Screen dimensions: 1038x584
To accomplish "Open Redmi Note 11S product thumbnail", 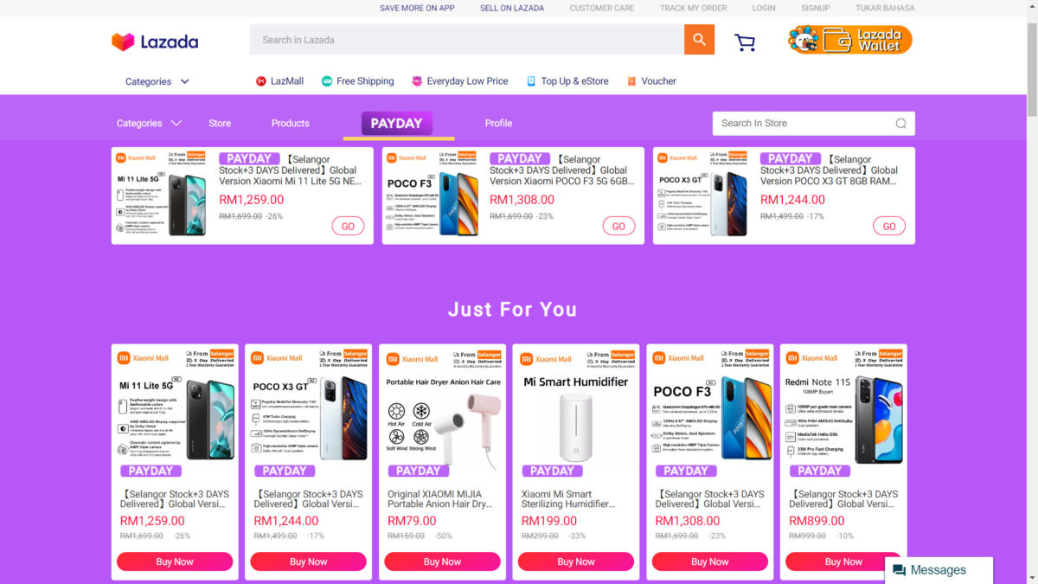I will [843, 404].
